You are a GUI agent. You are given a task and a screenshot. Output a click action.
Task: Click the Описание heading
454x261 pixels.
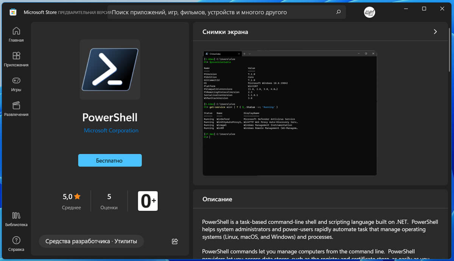[x=217, y=199]
